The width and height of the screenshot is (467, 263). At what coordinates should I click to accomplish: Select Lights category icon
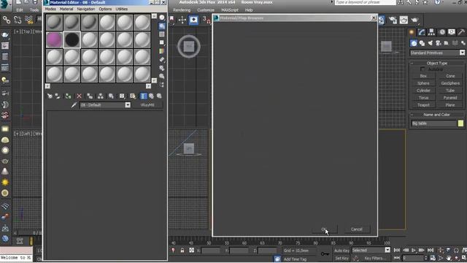[x=430, y=43]
